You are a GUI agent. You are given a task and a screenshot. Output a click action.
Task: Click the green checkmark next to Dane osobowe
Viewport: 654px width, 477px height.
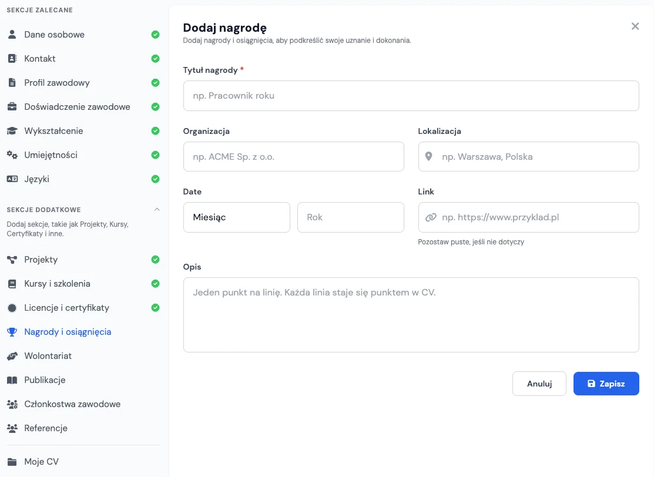[155, 35]
